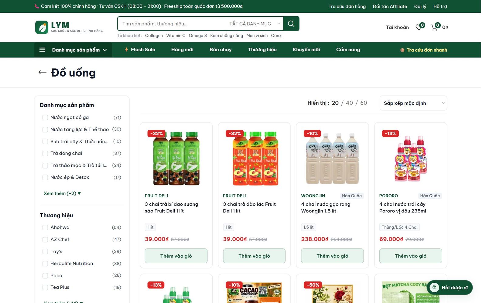The width and height of the screenshot is (486, 303).
Task: Click the -10% badge on Woongjin product
Action: click(x=312, y=134)
